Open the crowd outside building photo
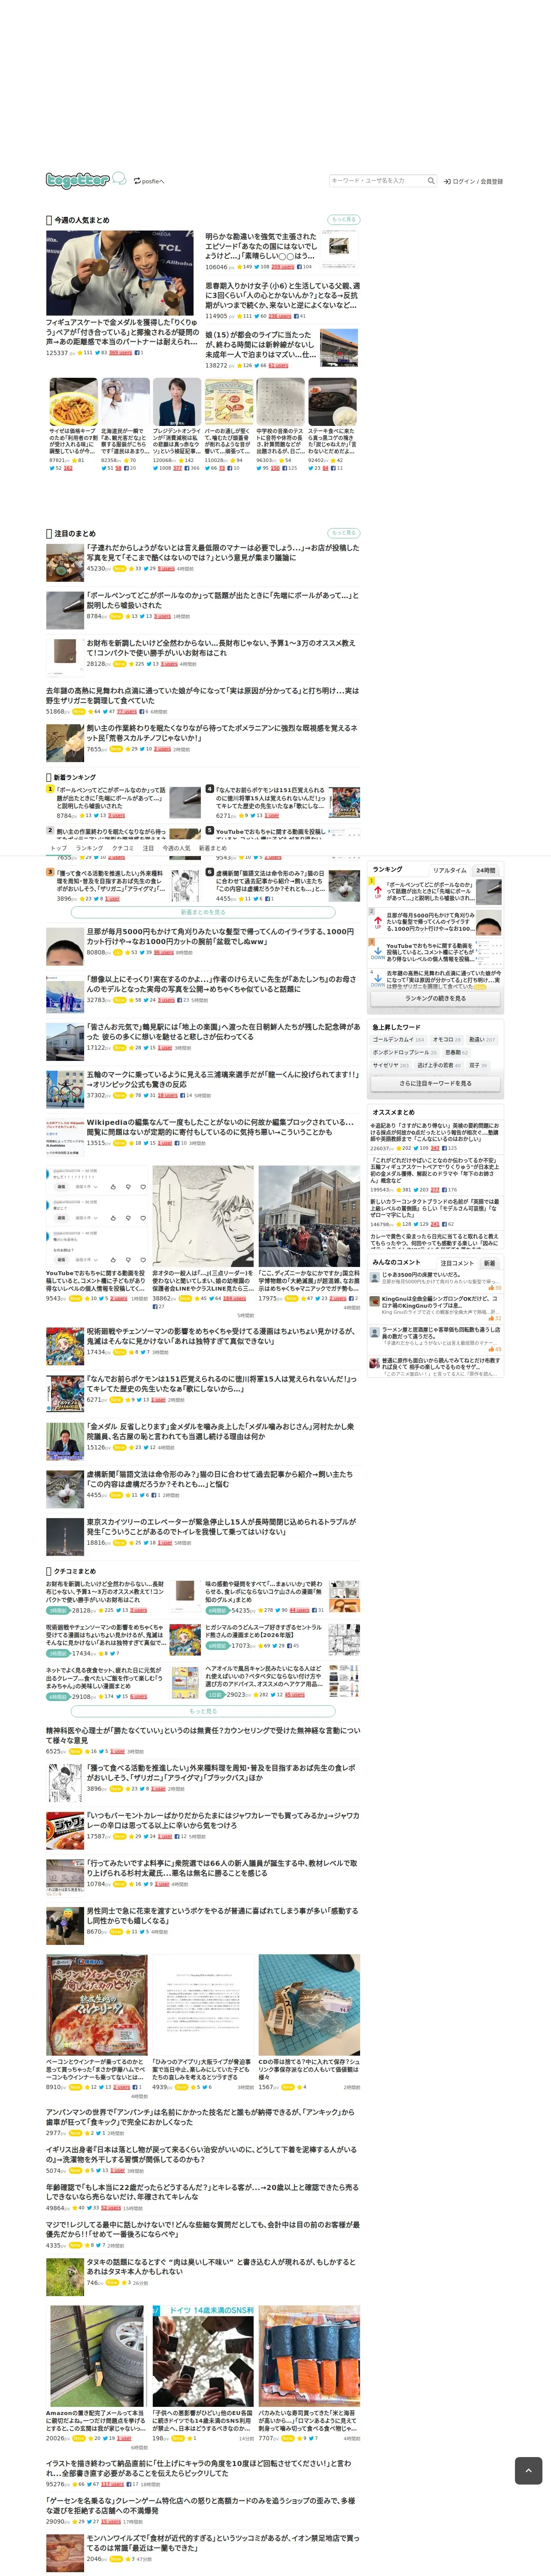551x2576 pixels. pyautogui.click(x=309, y=1216)
